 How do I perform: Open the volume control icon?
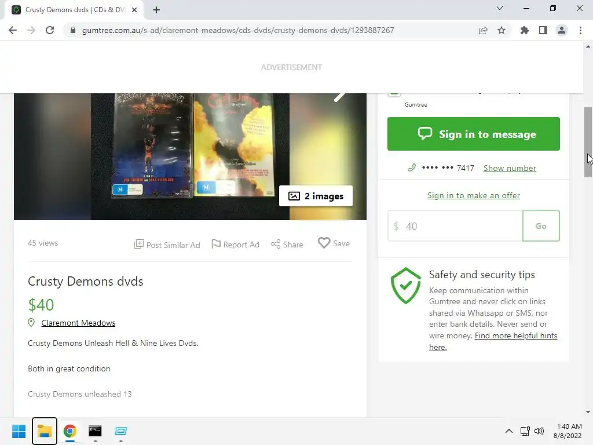coord(539,431)
